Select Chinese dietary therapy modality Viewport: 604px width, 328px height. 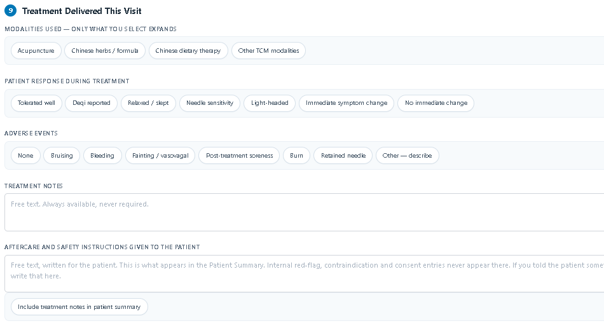(188, 50)
